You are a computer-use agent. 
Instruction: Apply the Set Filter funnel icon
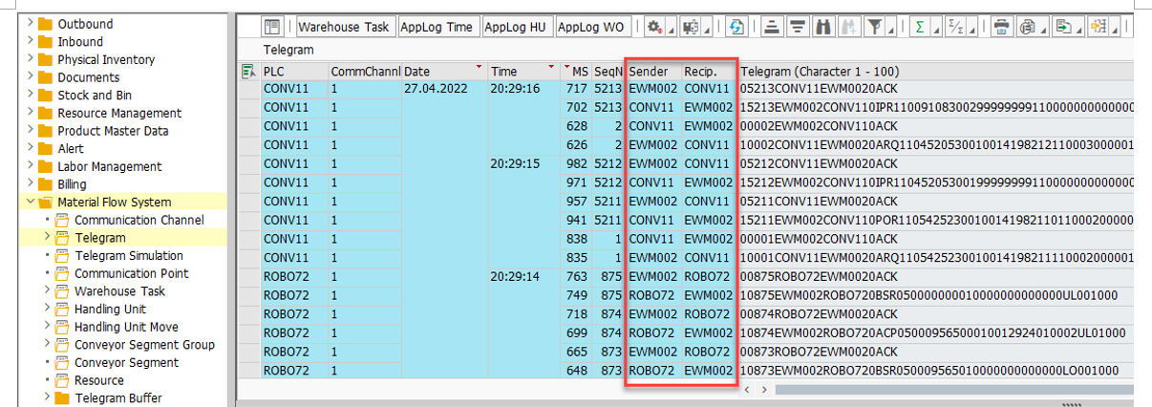[873, 27]
